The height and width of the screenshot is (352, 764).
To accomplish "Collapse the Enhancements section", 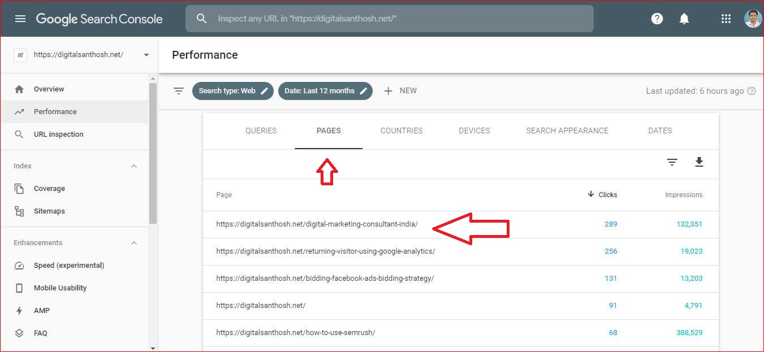I will point(134,243).
